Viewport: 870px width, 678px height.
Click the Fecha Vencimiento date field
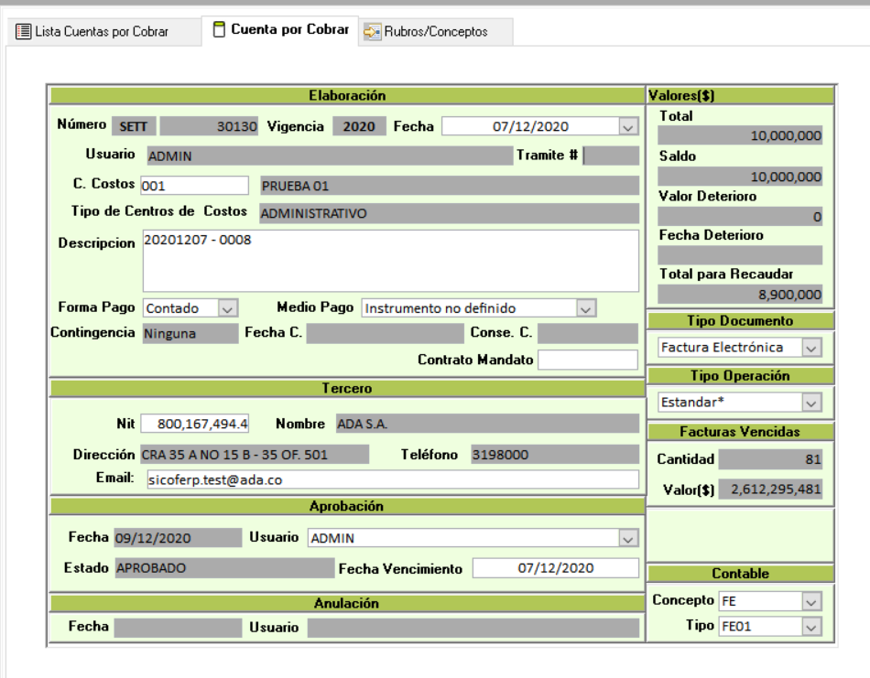pyautogui.click(x=555, y=568)
